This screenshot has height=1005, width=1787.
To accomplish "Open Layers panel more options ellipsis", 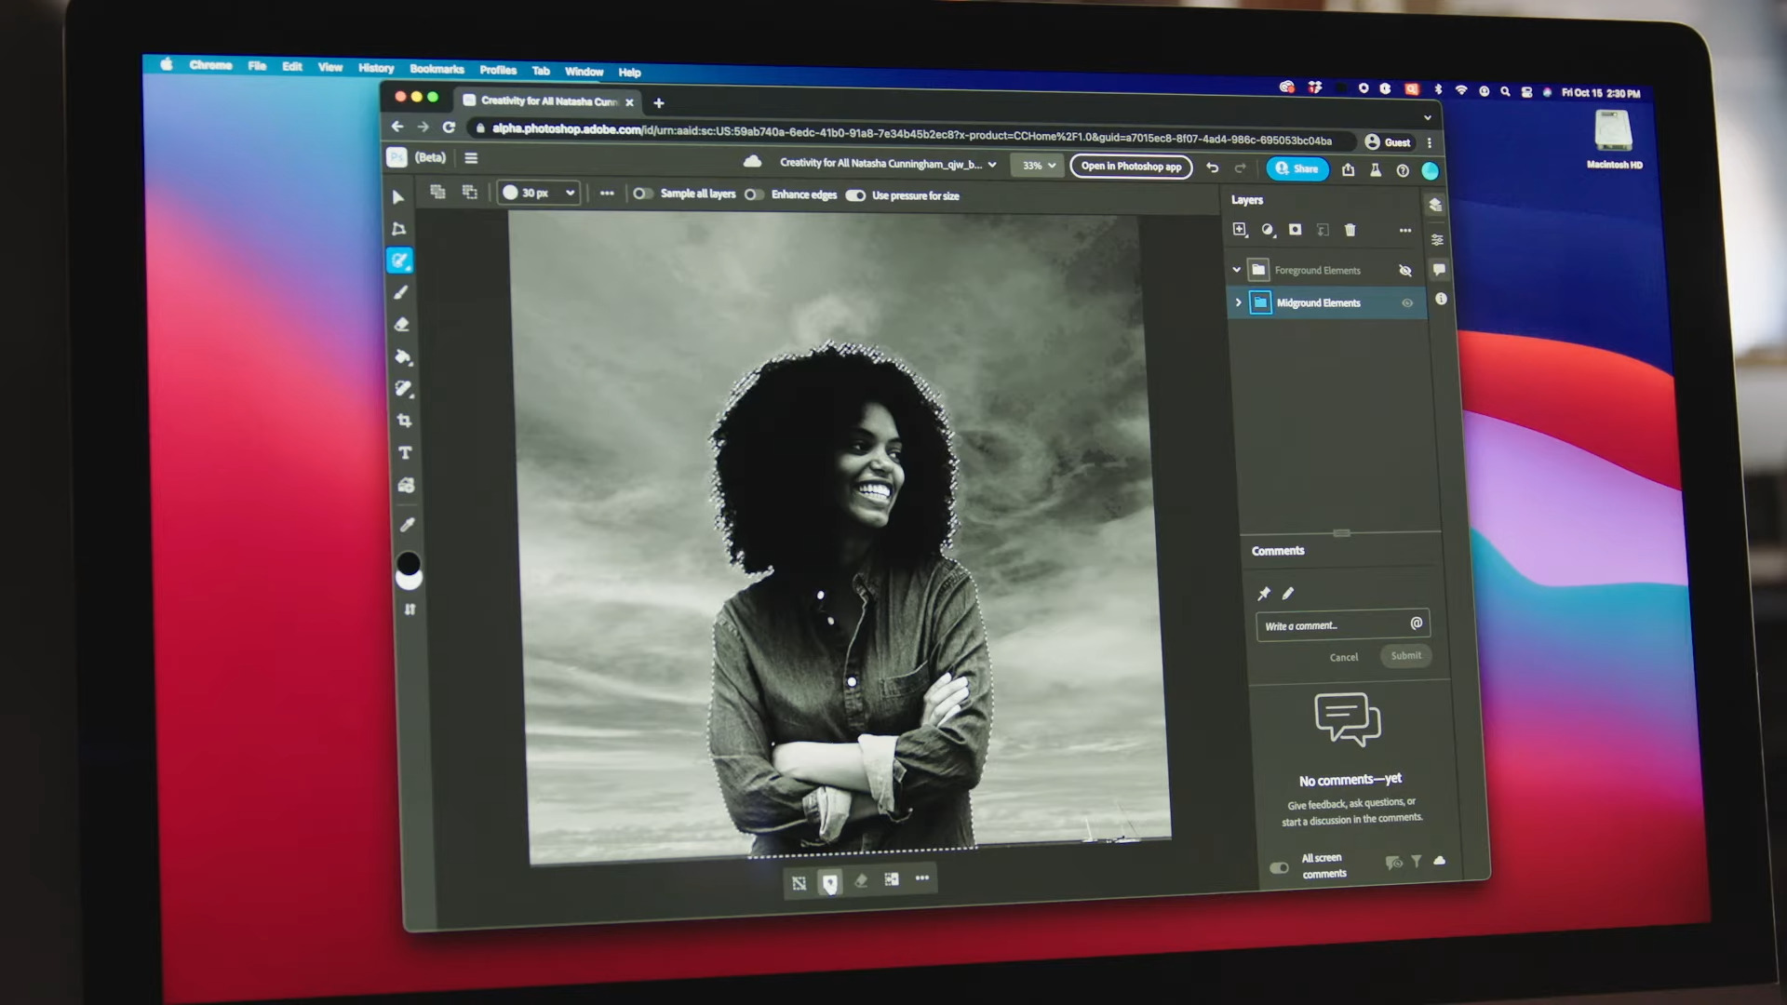I will pyautogui.click(x=1405, y=231).
